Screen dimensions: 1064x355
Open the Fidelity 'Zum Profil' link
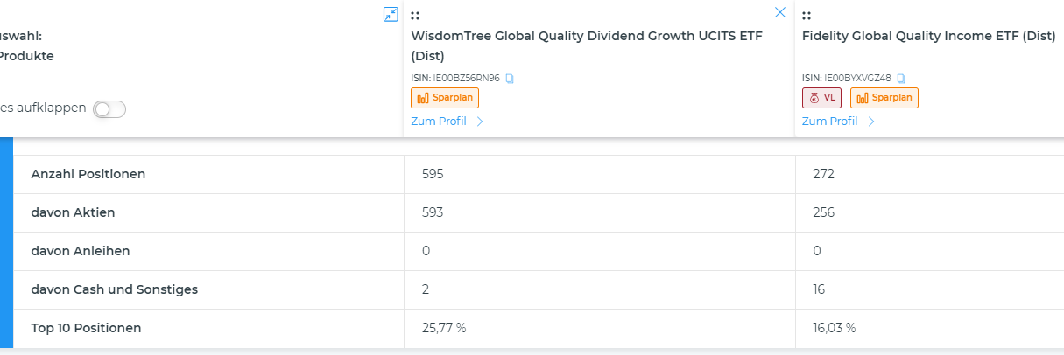point(829,122)
